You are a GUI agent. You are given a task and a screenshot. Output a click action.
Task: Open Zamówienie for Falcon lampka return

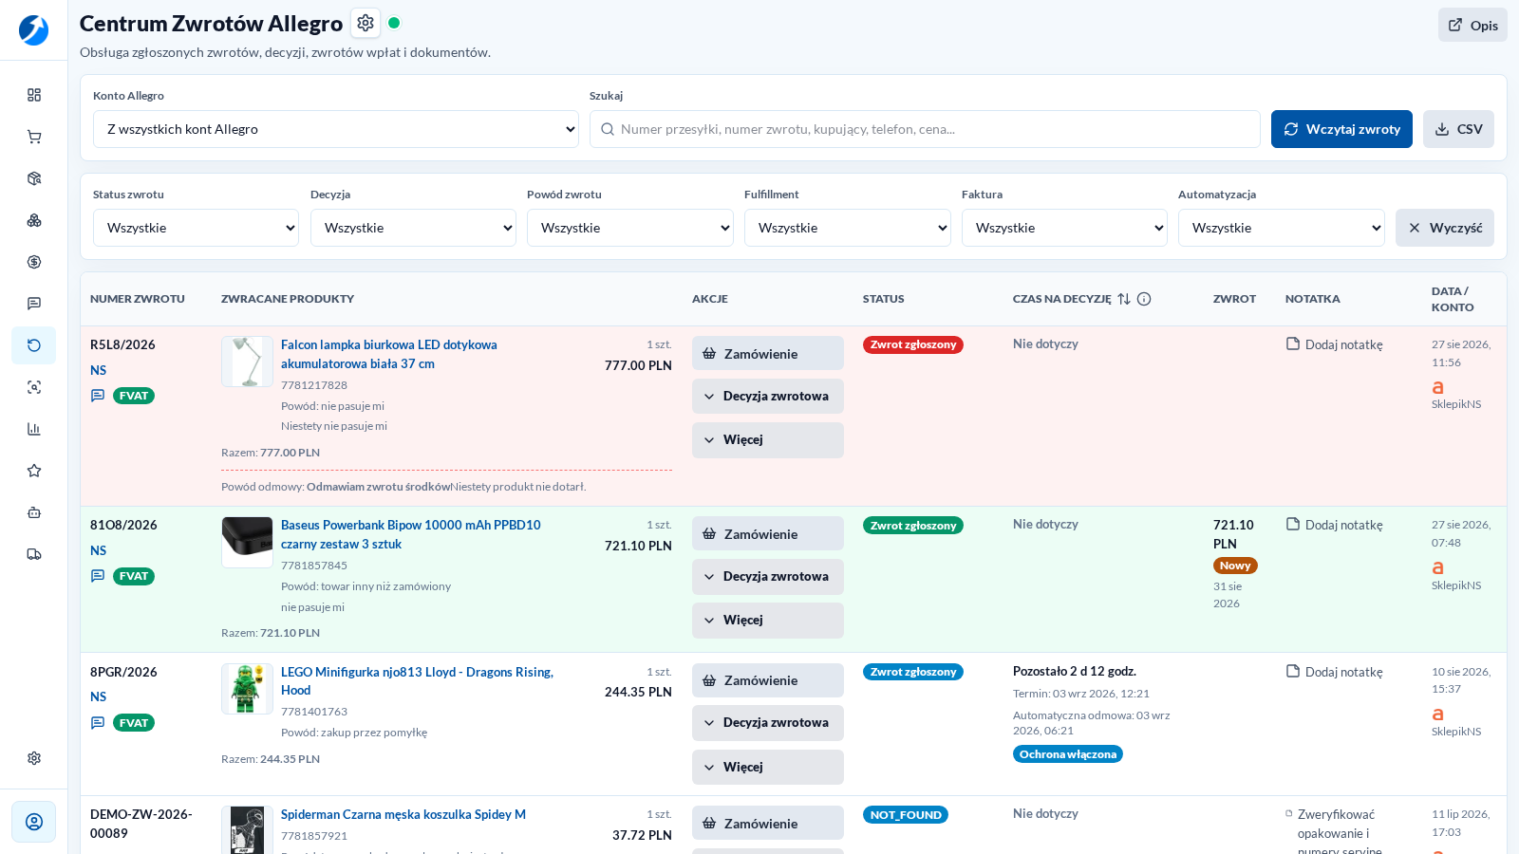pos(768,353)
